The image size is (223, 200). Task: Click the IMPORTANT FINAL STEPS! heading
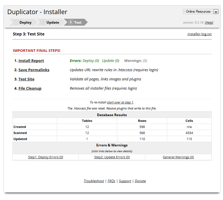(x=37, y=51)
